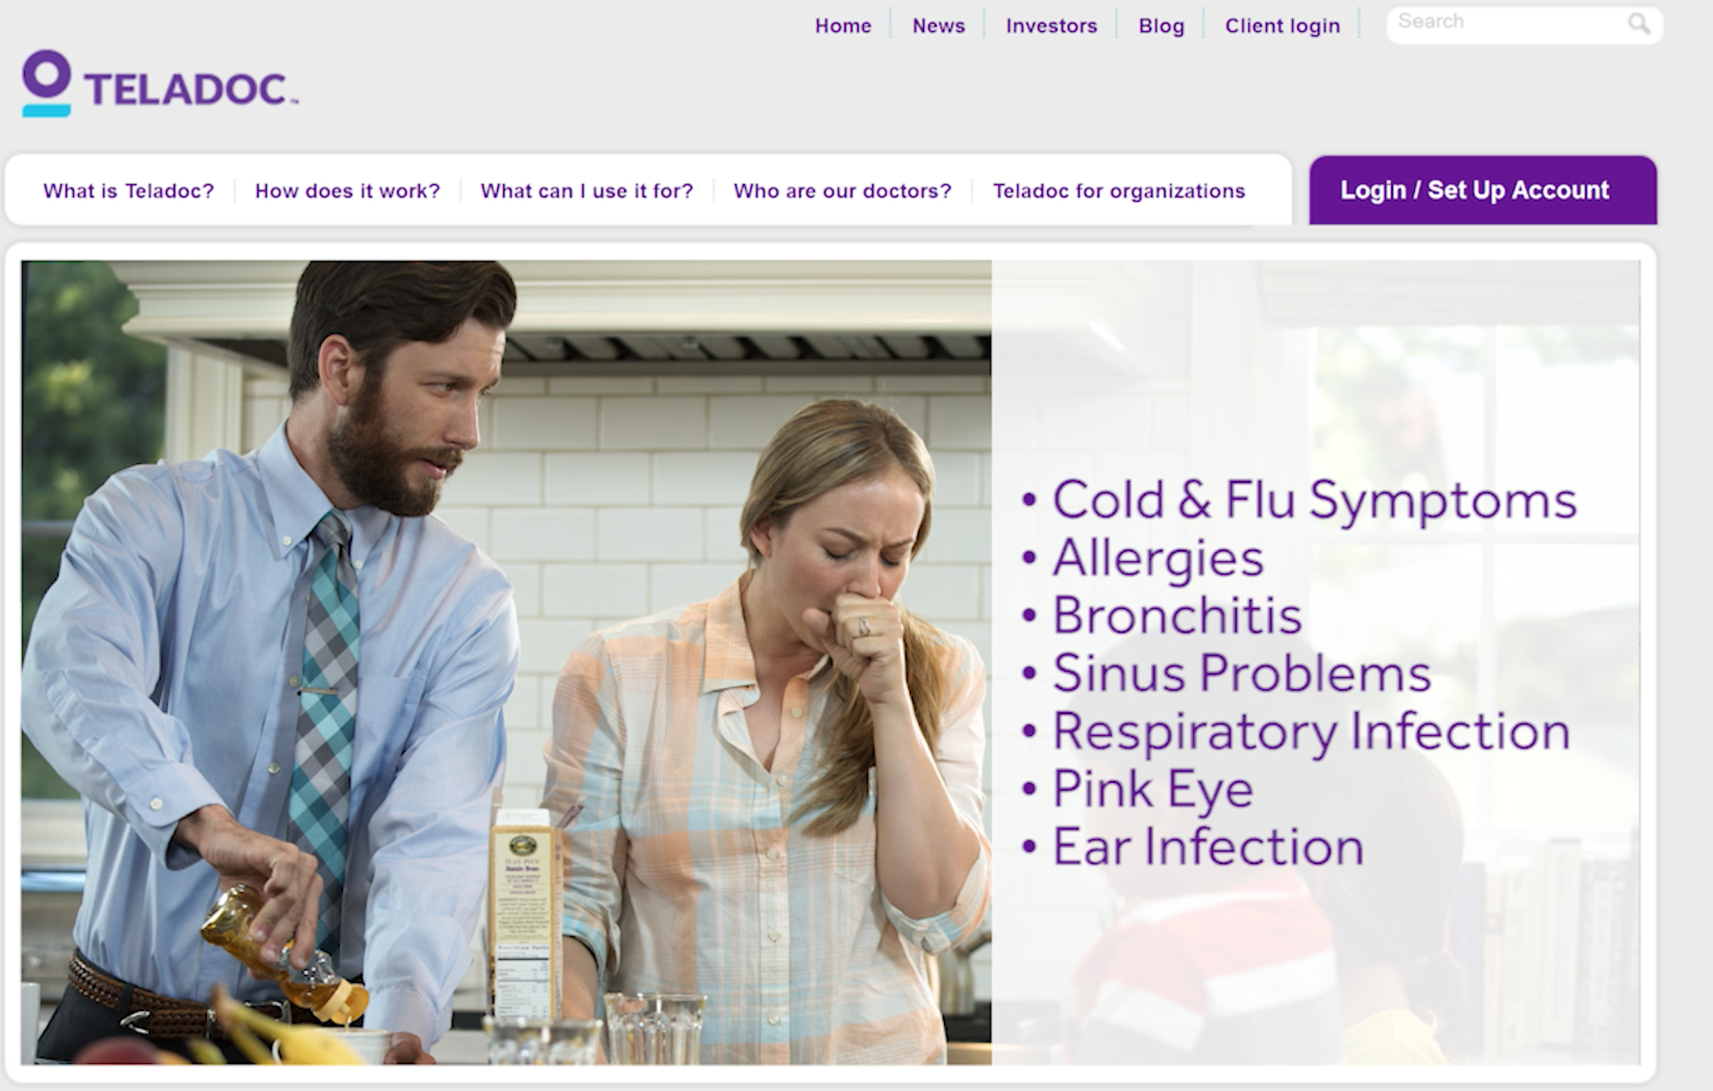Choose Teladoc for organizations menu item
1713x1091 pixels.
click(1119, 190)
